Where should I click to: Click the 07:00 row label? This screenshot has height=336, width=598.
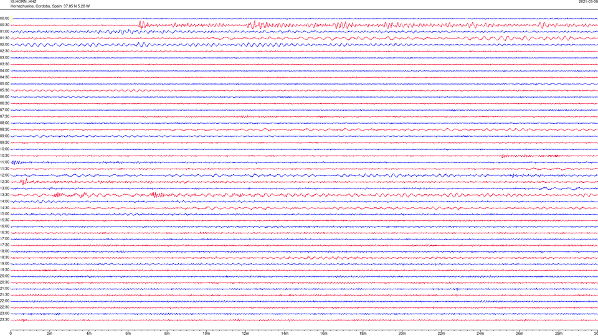(x=4, y=110)
